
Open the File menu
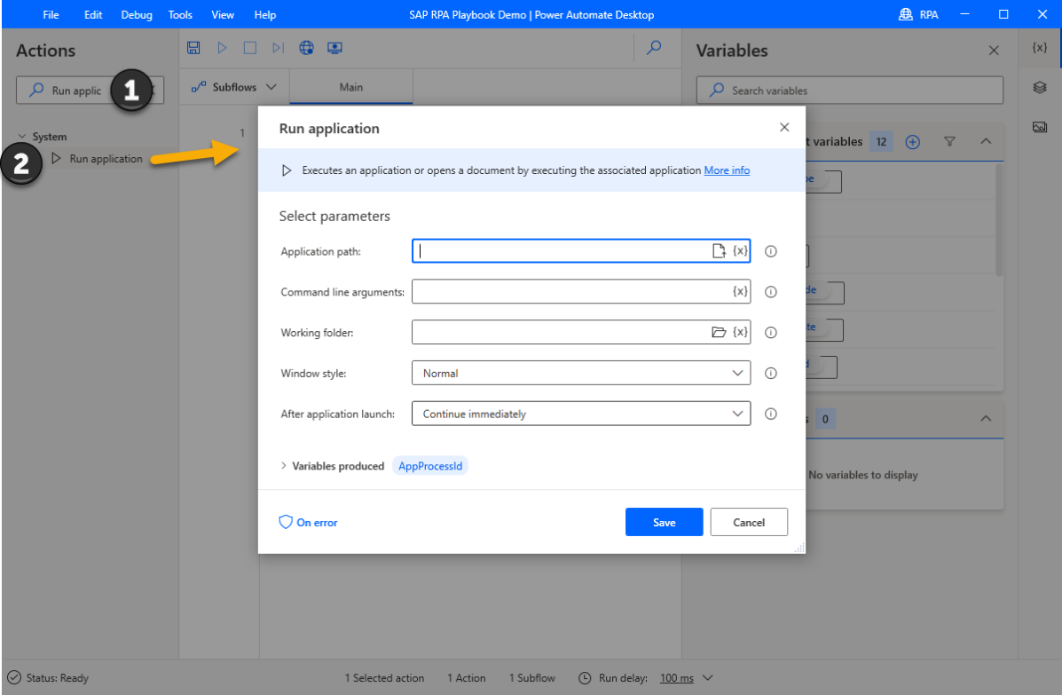tap(51, 14)
